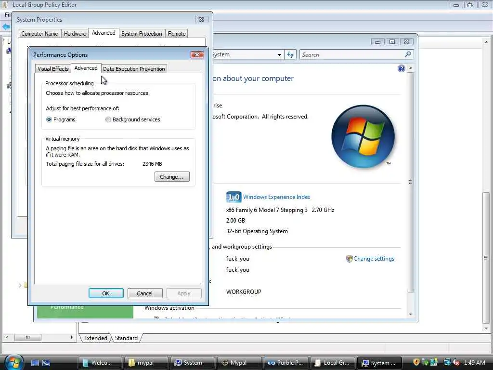This screenshot has height=370, width=493.
Task: Click the WORKGROUP text
Action: pos(244,291)
